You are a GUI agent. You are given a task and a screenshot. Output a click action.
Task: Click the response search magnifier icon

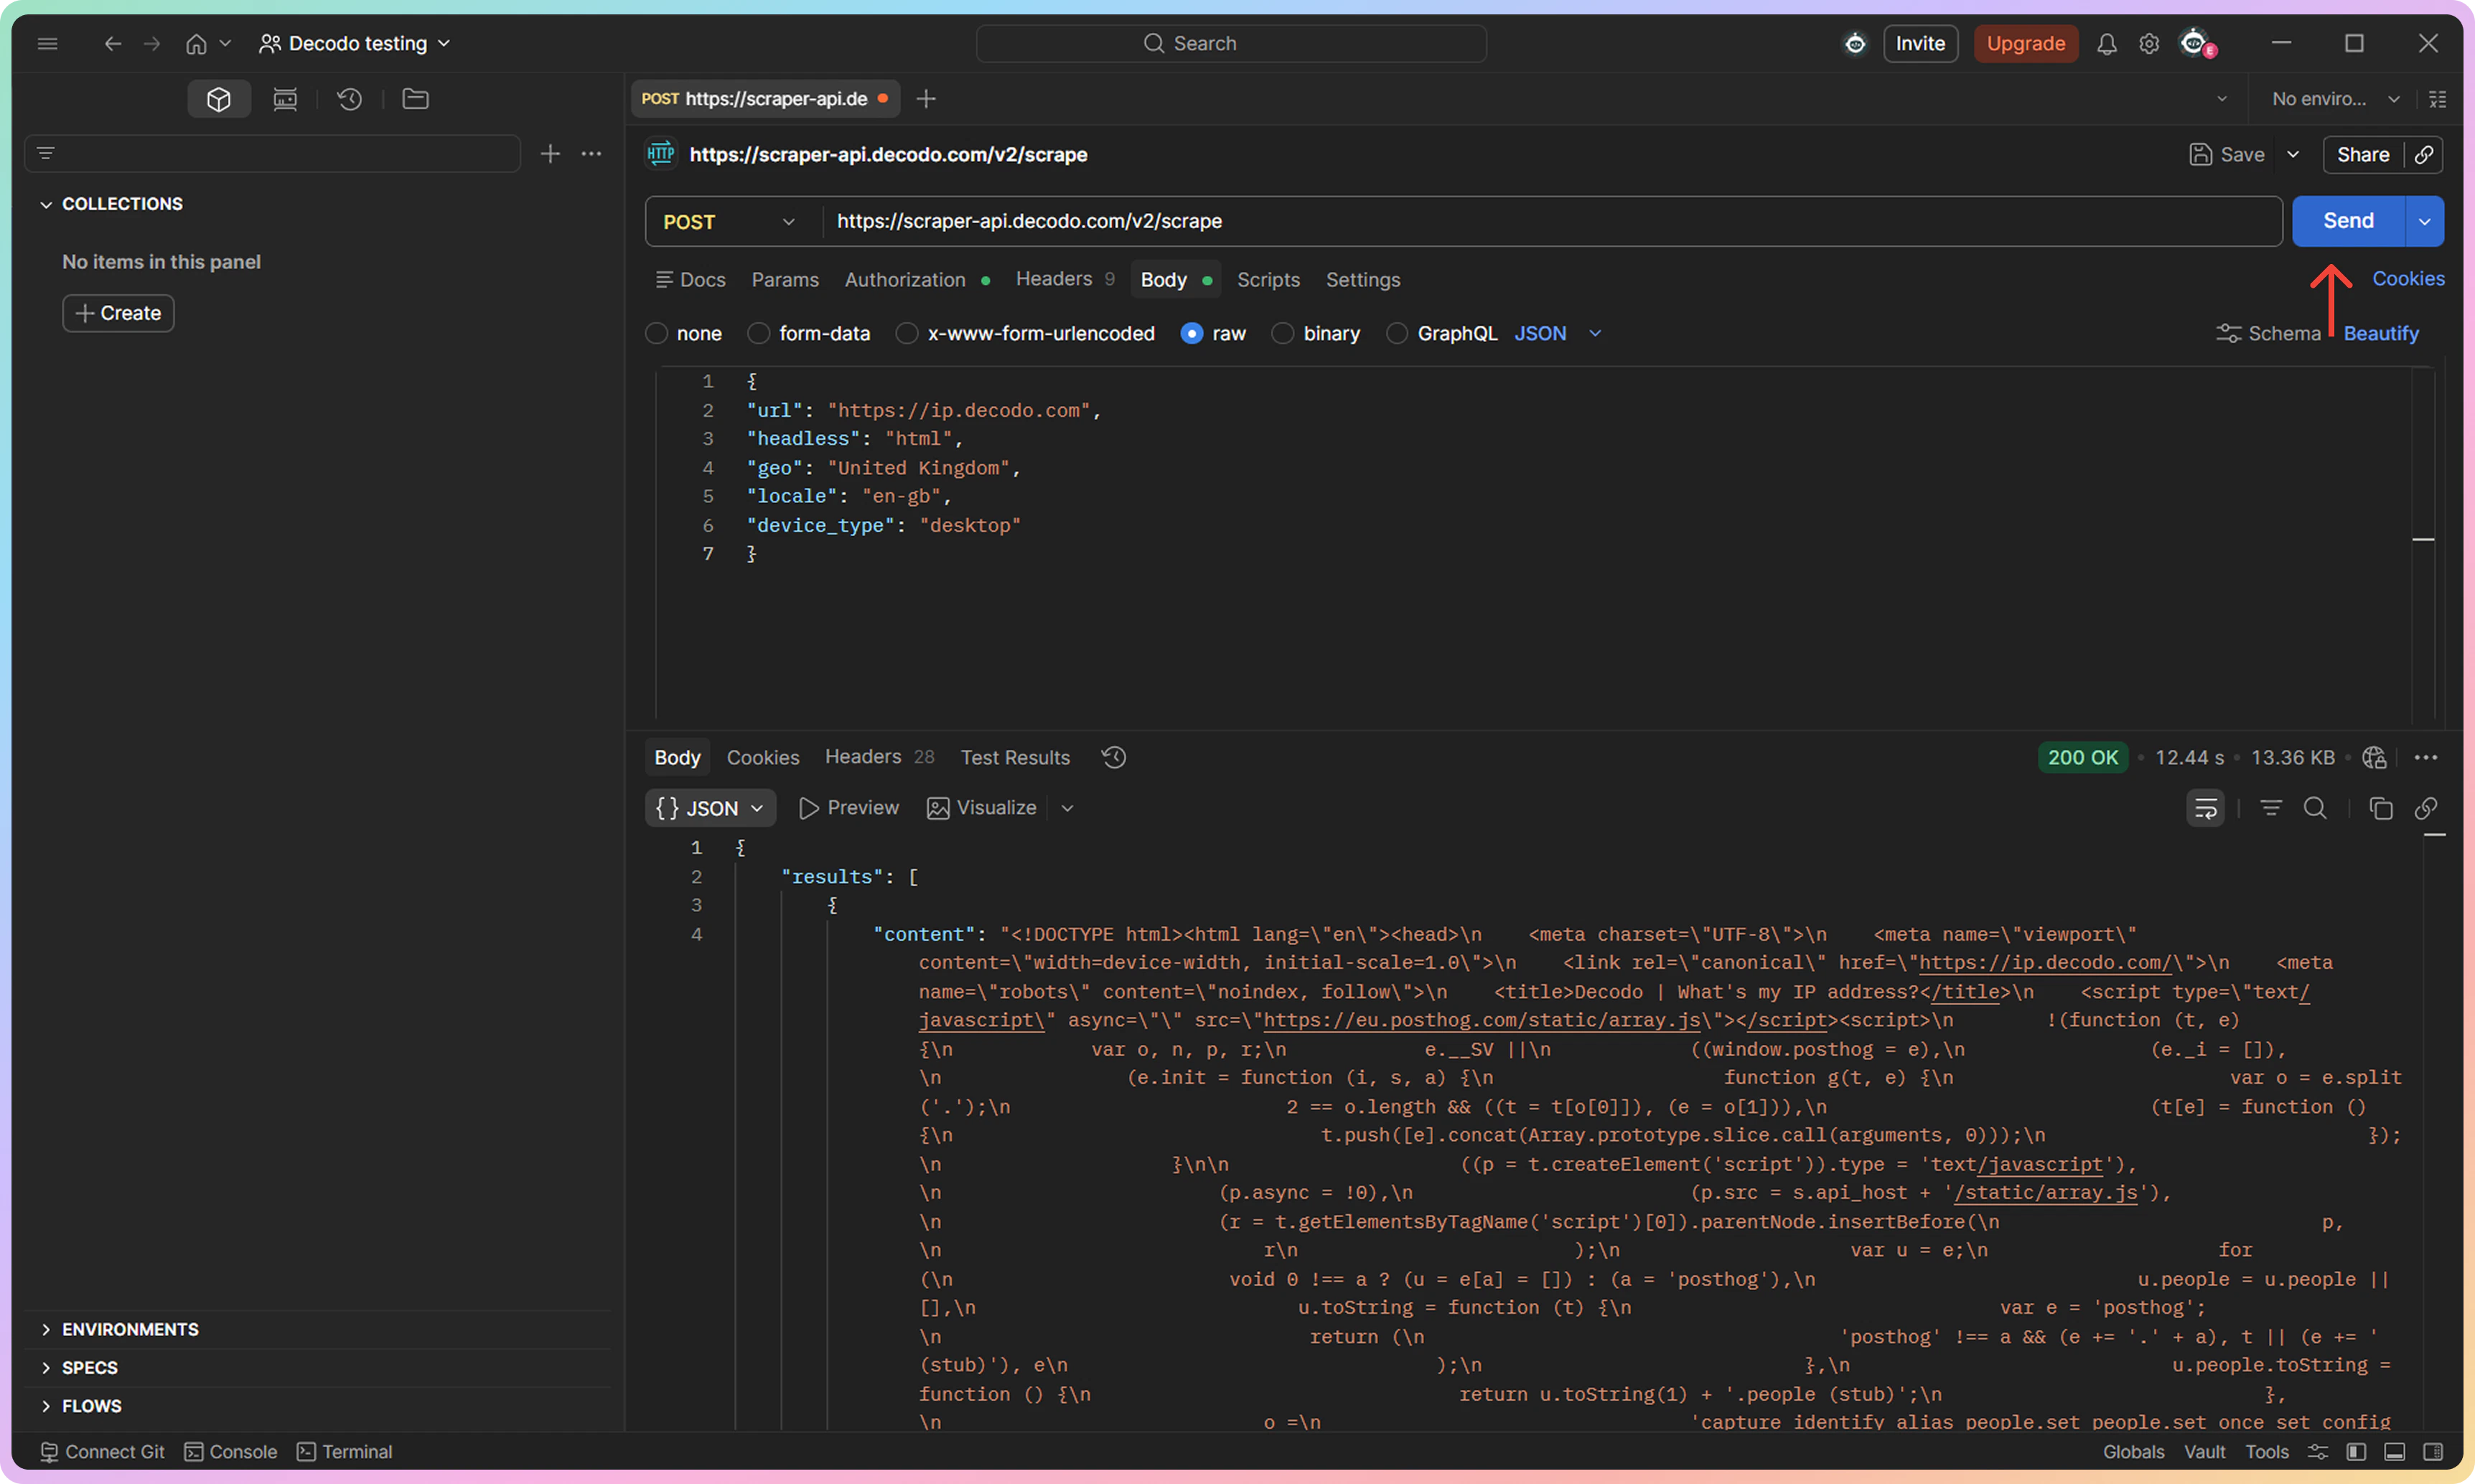pyautogui.click(x=2315, y=808)
